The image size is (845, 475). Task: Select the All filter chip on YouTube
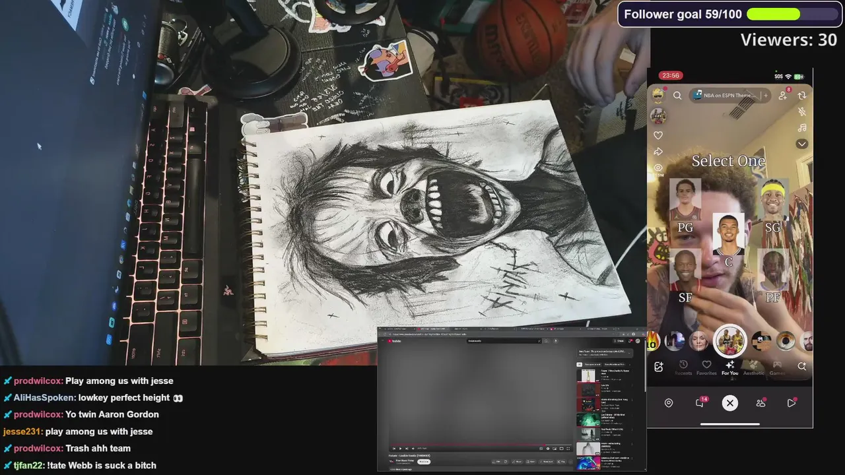click(579, 365)
